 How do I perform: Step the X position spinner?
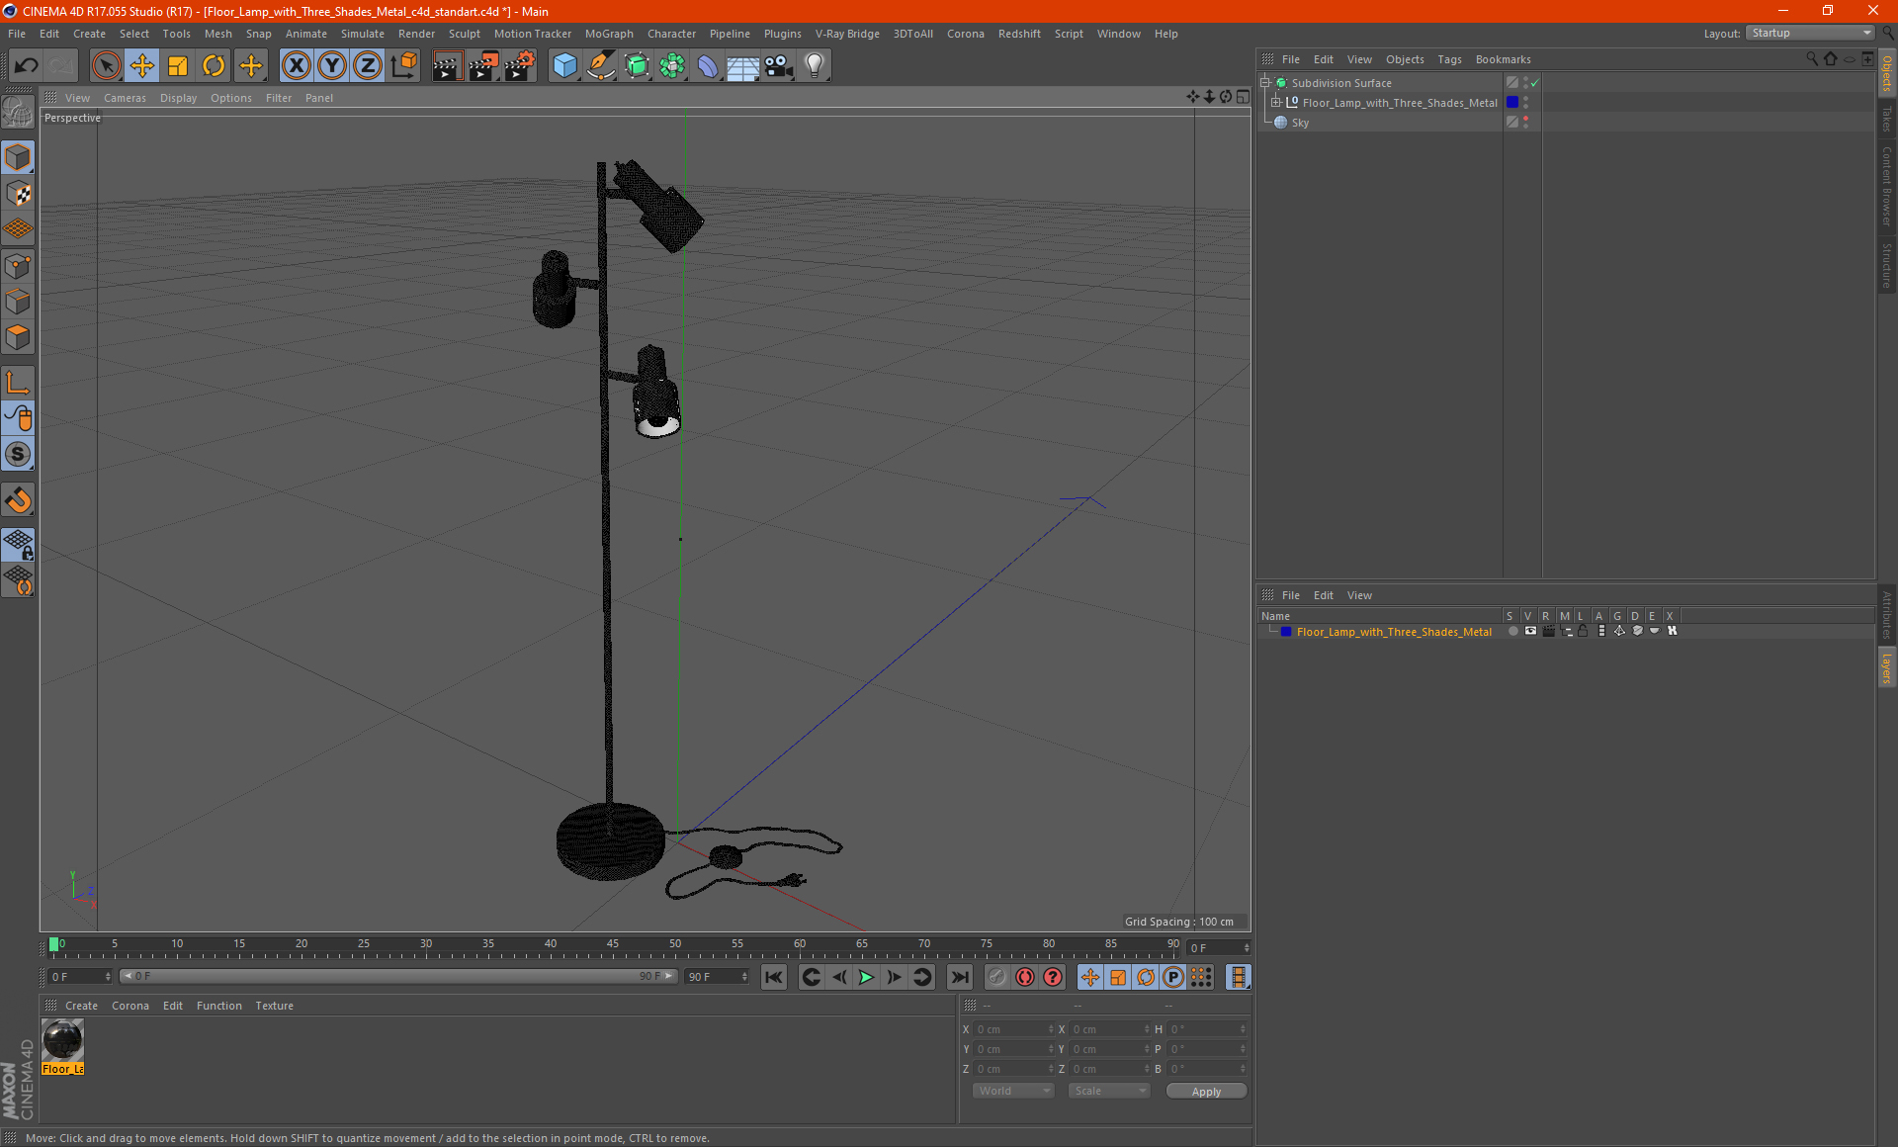(1051, 1029)
